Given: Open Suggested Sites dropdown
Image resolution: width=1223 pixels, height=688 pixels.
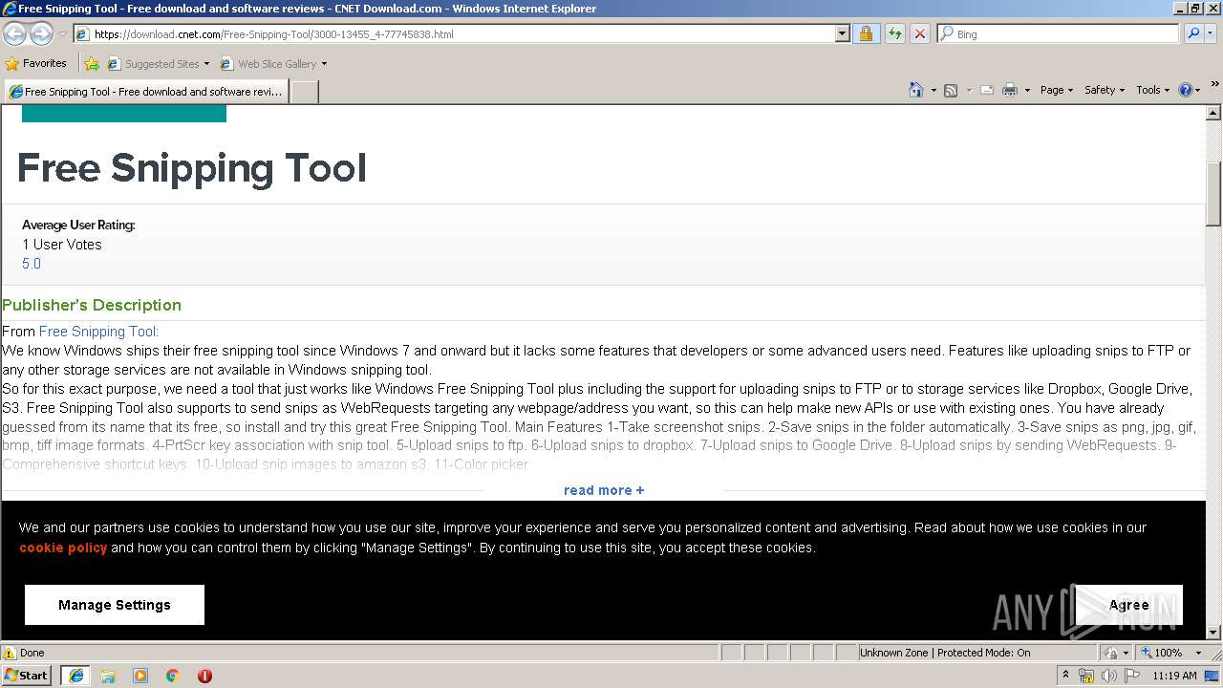Looking at the screenshot, I should click(x=158, y=64).
